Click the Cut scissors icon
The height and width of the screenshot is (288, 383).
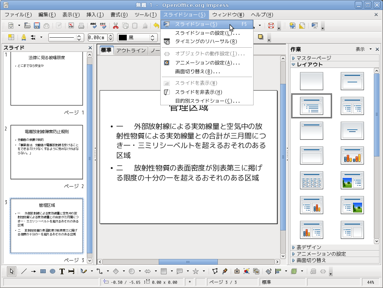(x=116, y=26)
